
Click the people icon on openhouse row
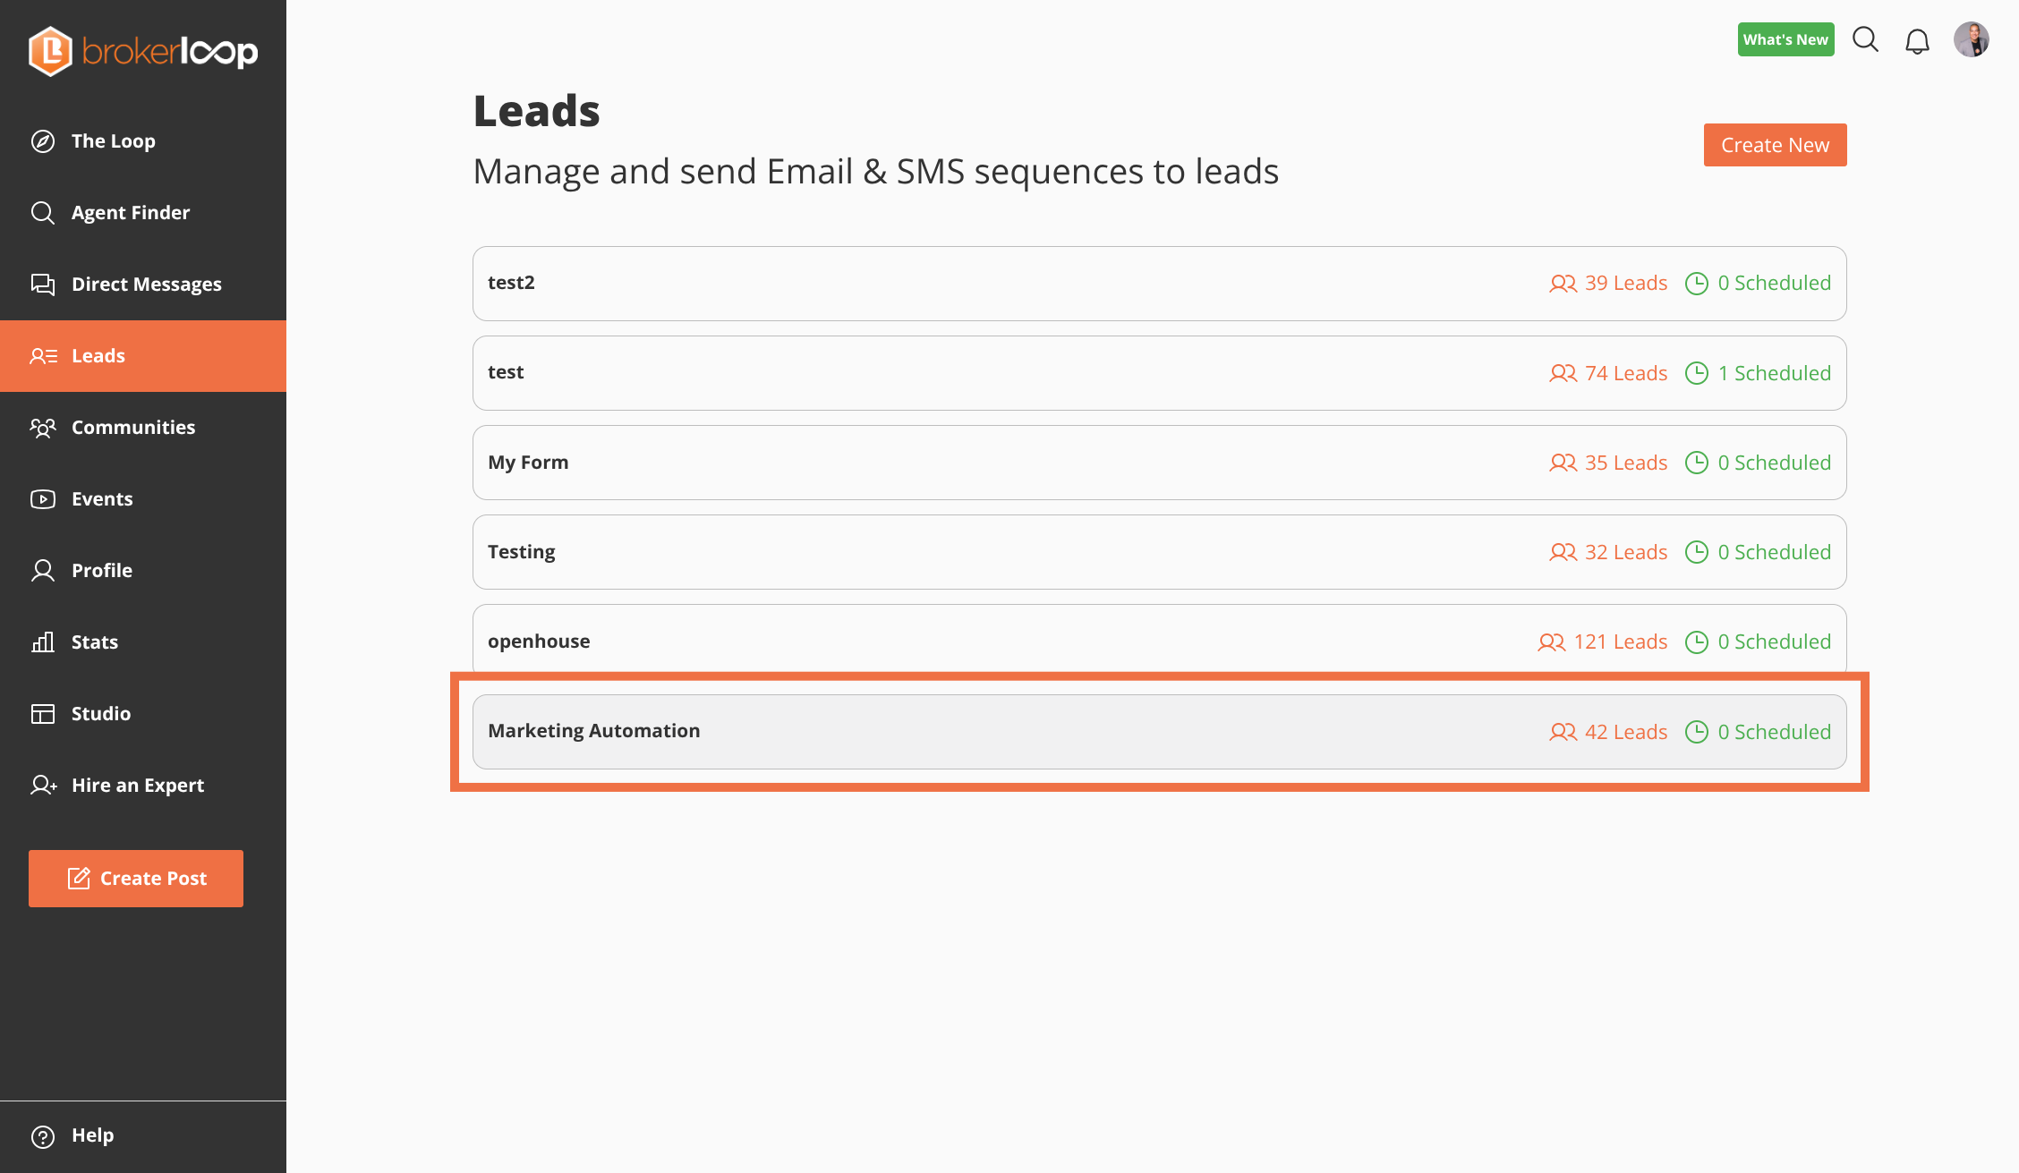tap(1551, 642)
